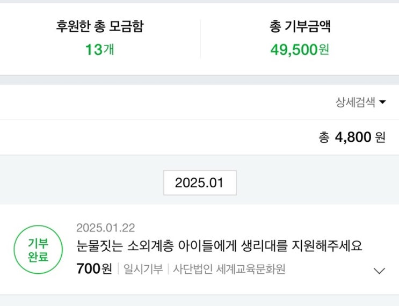The height and width of the screenshot is (306, 399).
Task: Click the 후원한 총 모금함 label
Action: [x=99, y=26]
